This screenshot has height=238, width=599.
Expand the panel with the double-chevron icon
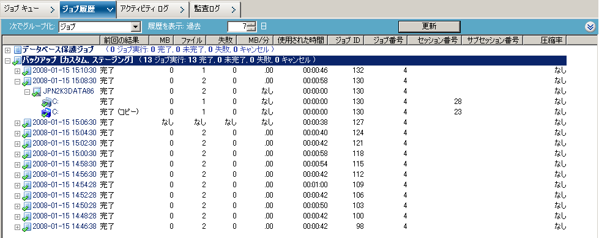[590, 27]
